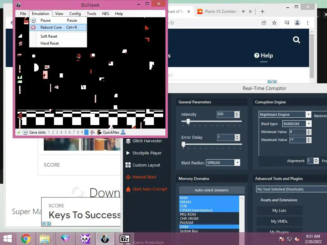This screenshot has width=327, height=245.
Task: Click the Chrome share page icon
Action: (264, 23)
